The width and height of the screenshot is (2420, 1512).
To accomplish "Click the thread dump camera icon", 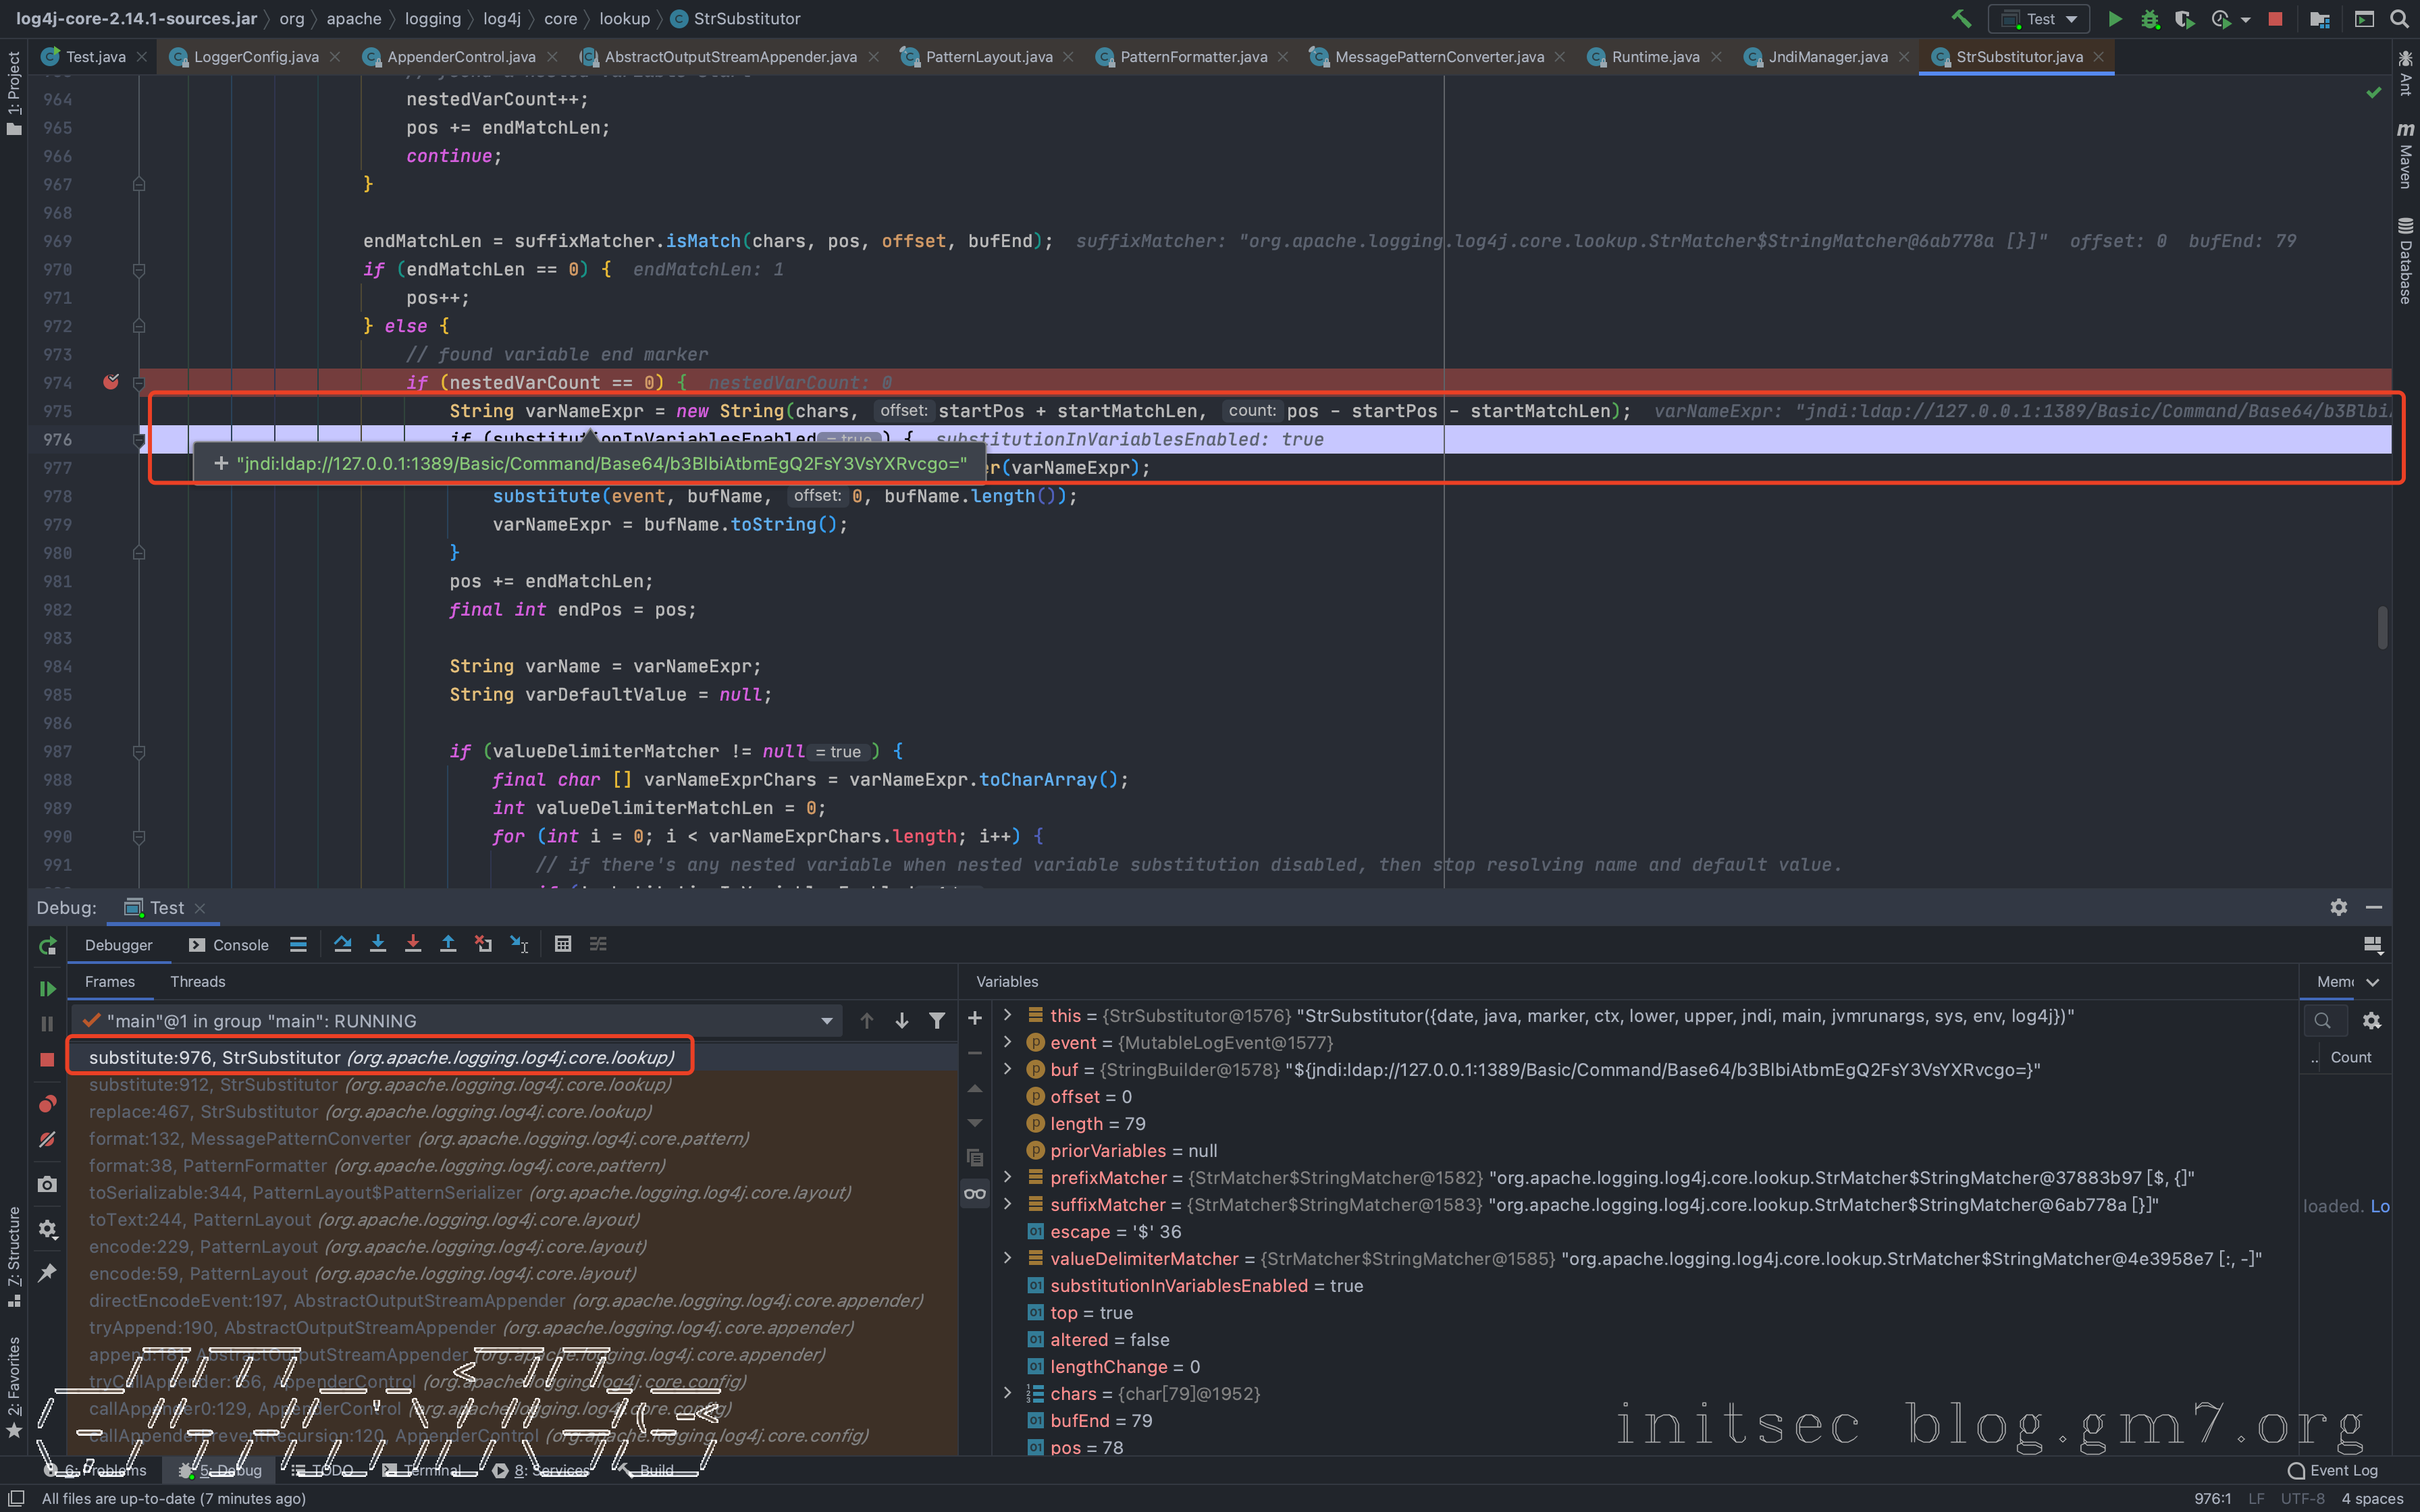I will pos(47,1184).
